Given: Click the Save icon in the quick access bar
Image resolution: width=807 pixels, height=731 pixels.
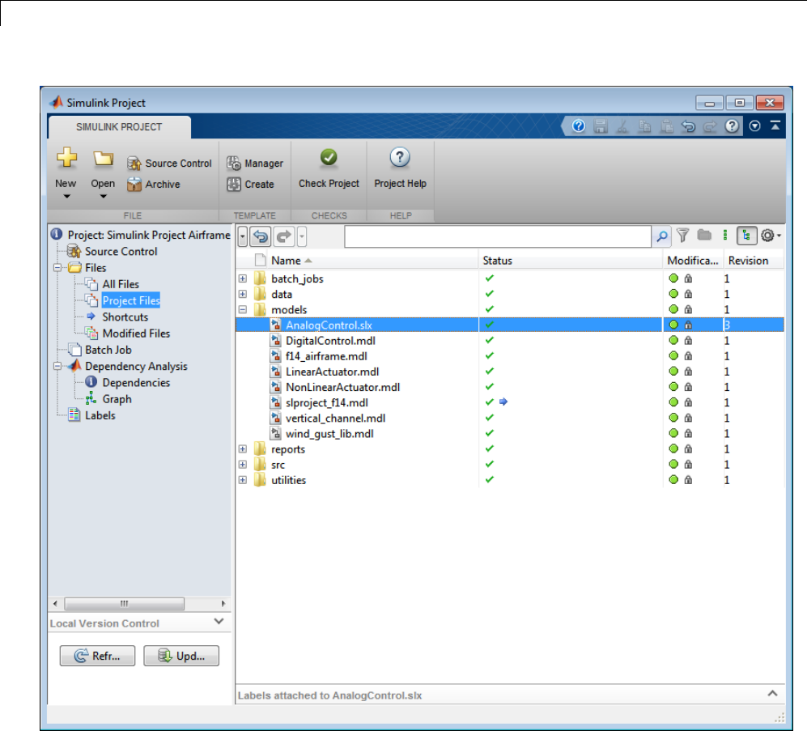Looking at the screenshot, I should point(601,126).
